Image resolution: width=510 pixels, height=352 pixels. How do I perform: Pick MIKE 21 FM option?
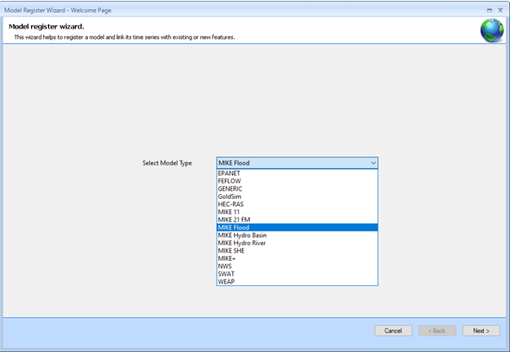pyautogui.click(x=297, y=220)
